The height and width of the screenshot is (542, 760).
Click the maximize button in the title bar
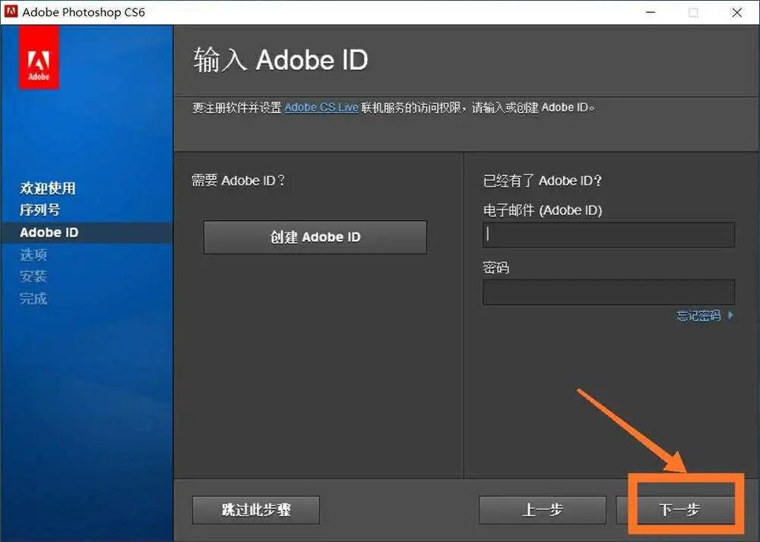[694, 12]
